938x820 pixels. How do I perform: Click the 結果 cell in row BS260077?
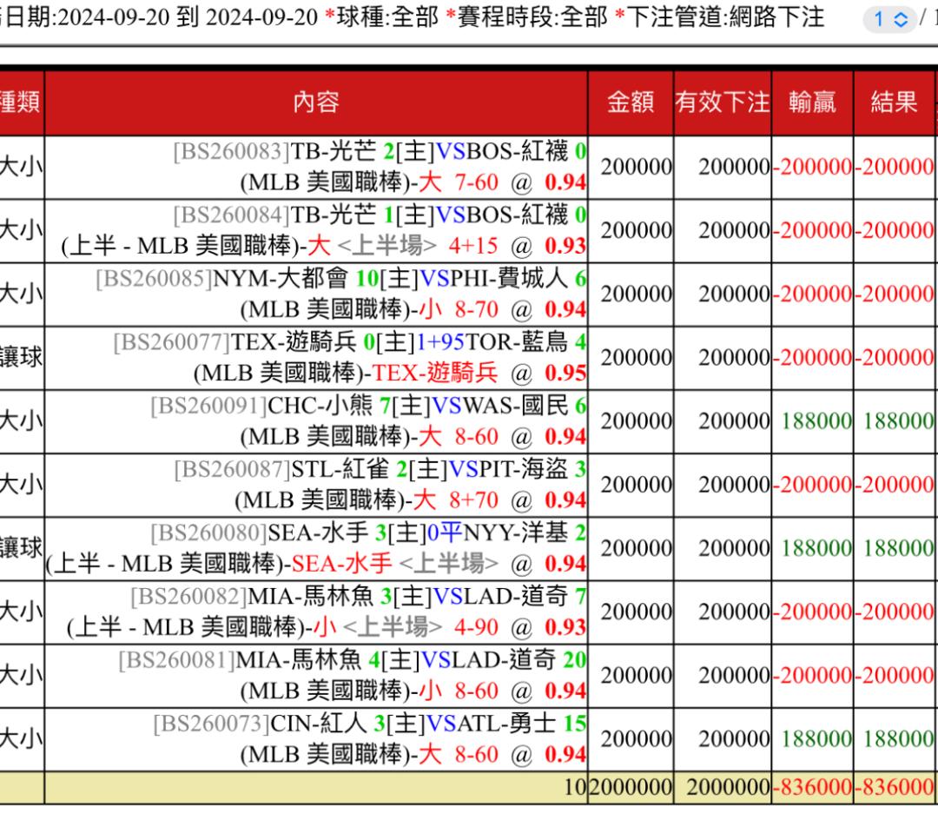895,358
